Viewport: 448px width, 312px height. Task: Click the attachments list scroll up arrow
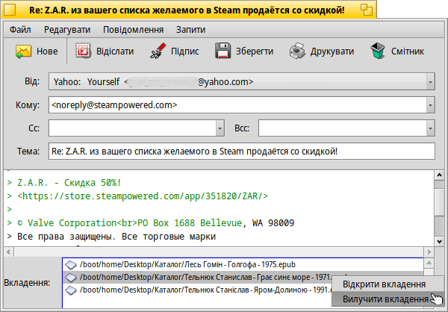[x=429, y=263]
